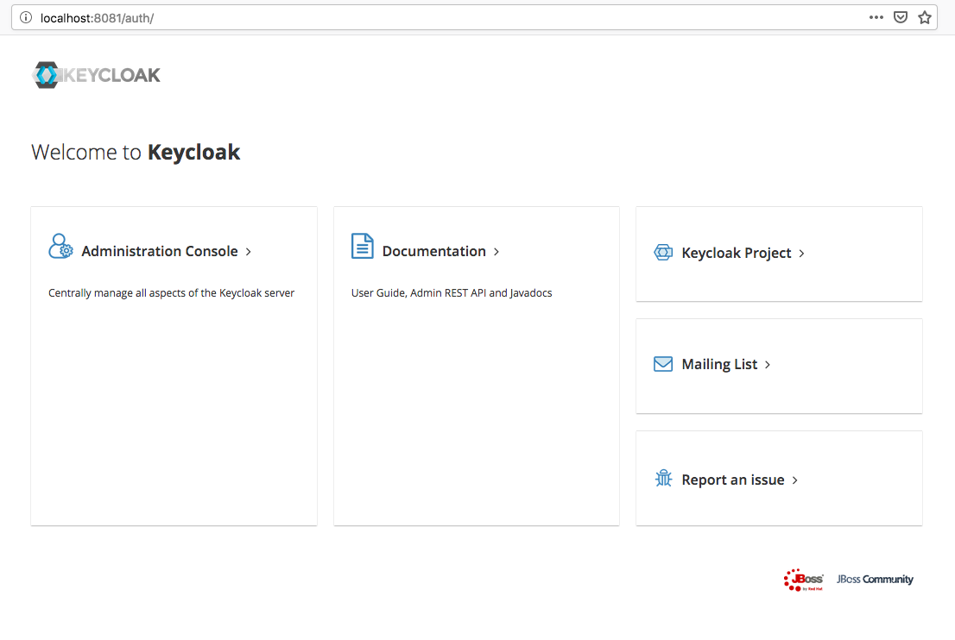
Task: Click the chevron beside Report an issue
Action: pyautogui.click(x=794, y=480)
